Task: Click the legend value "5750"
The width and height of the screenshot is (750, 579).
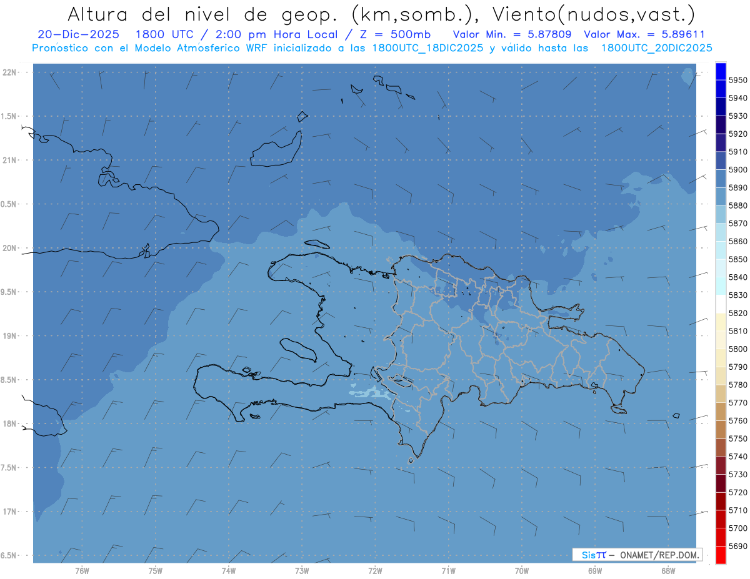Action: coord(738,438)
